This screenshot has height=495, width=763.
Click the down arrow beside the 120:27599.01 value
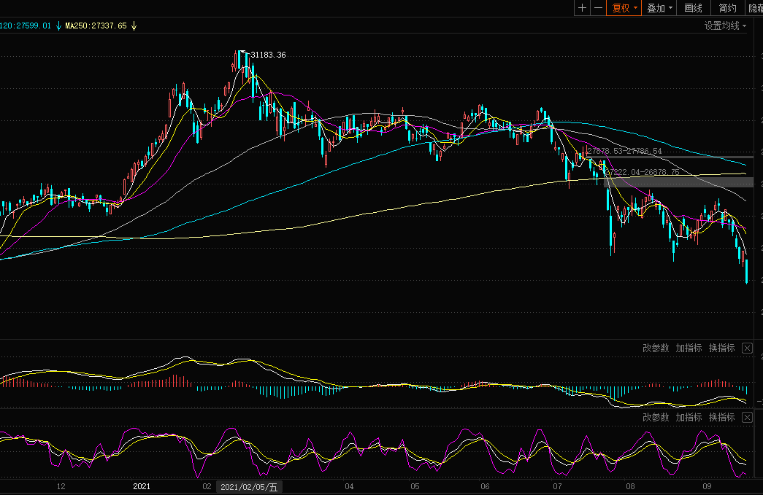[59, 26]
